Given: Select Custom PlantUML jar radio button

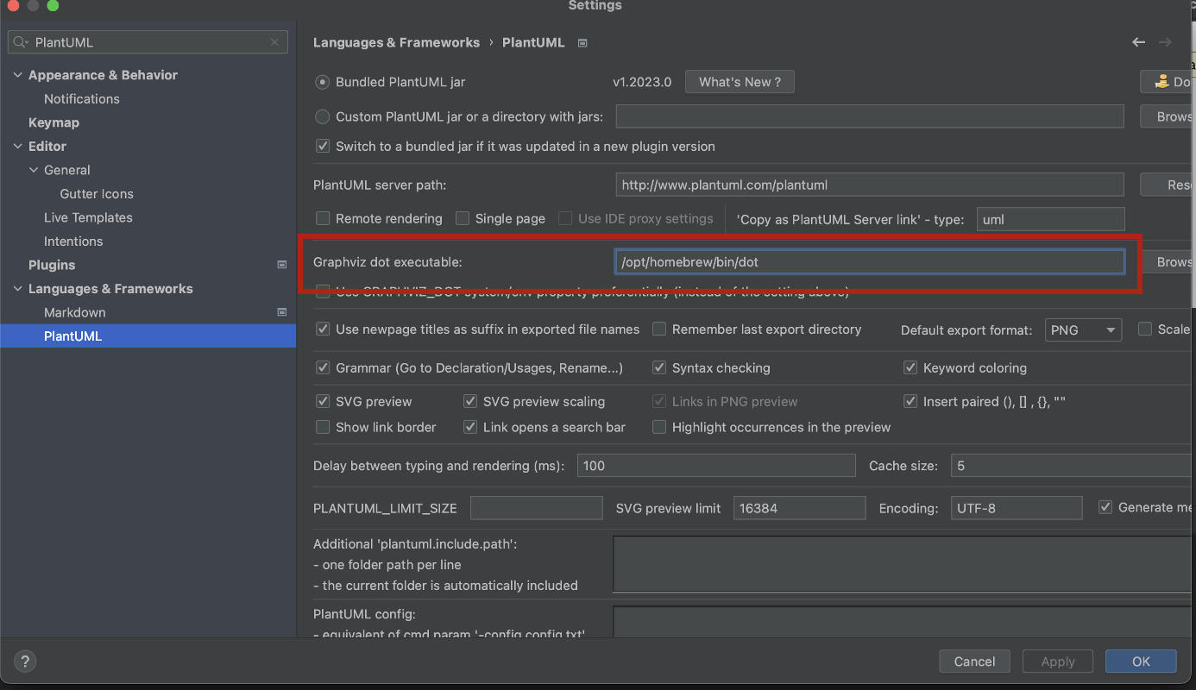Looking at the screenshot, I should (x=323, y=116).
